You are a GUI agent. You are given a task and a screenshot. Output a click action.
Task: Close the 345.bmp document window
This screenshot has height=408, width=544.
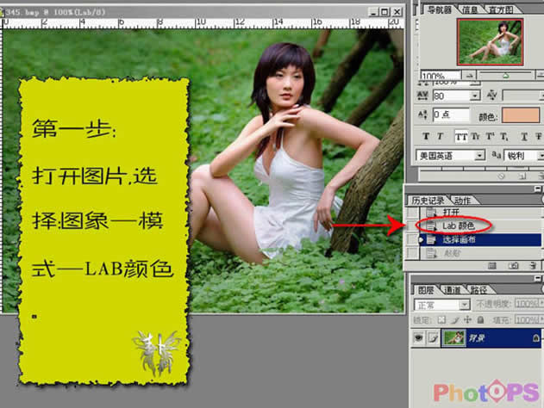pos(397,12)
